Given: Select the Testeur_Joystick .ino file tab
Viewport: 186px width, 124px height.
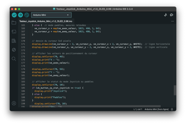Looking at the screenshot, I should coord(46,21).
